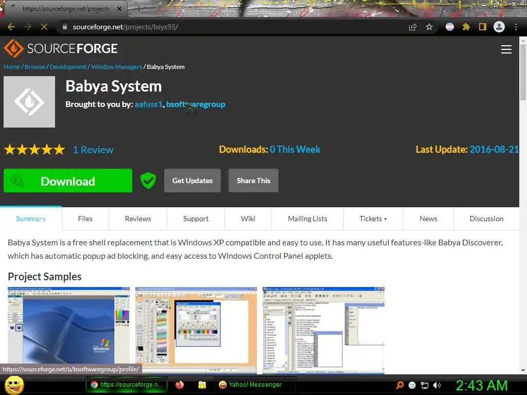Select the Summary tab

31,219
